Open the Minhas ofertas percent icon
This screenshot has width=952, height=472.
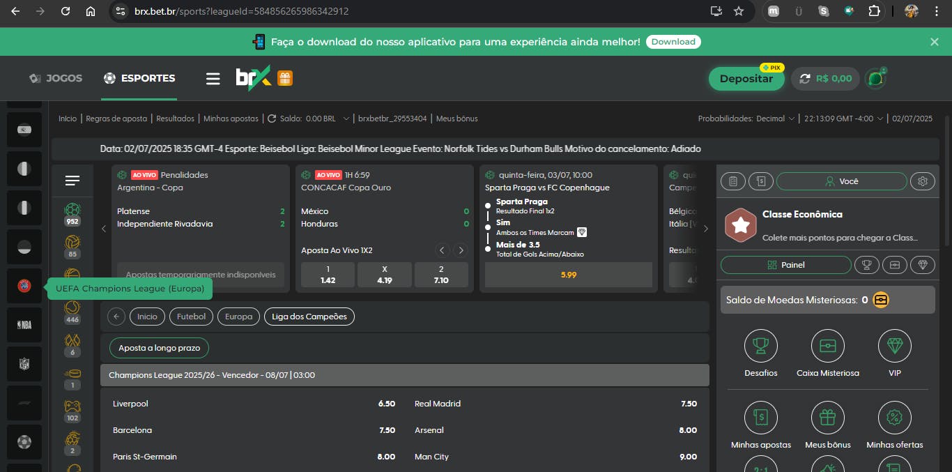tap(895, 418)
